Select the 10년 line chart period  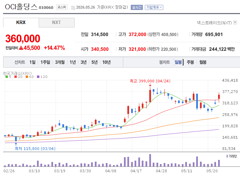[x=106, y=62]
